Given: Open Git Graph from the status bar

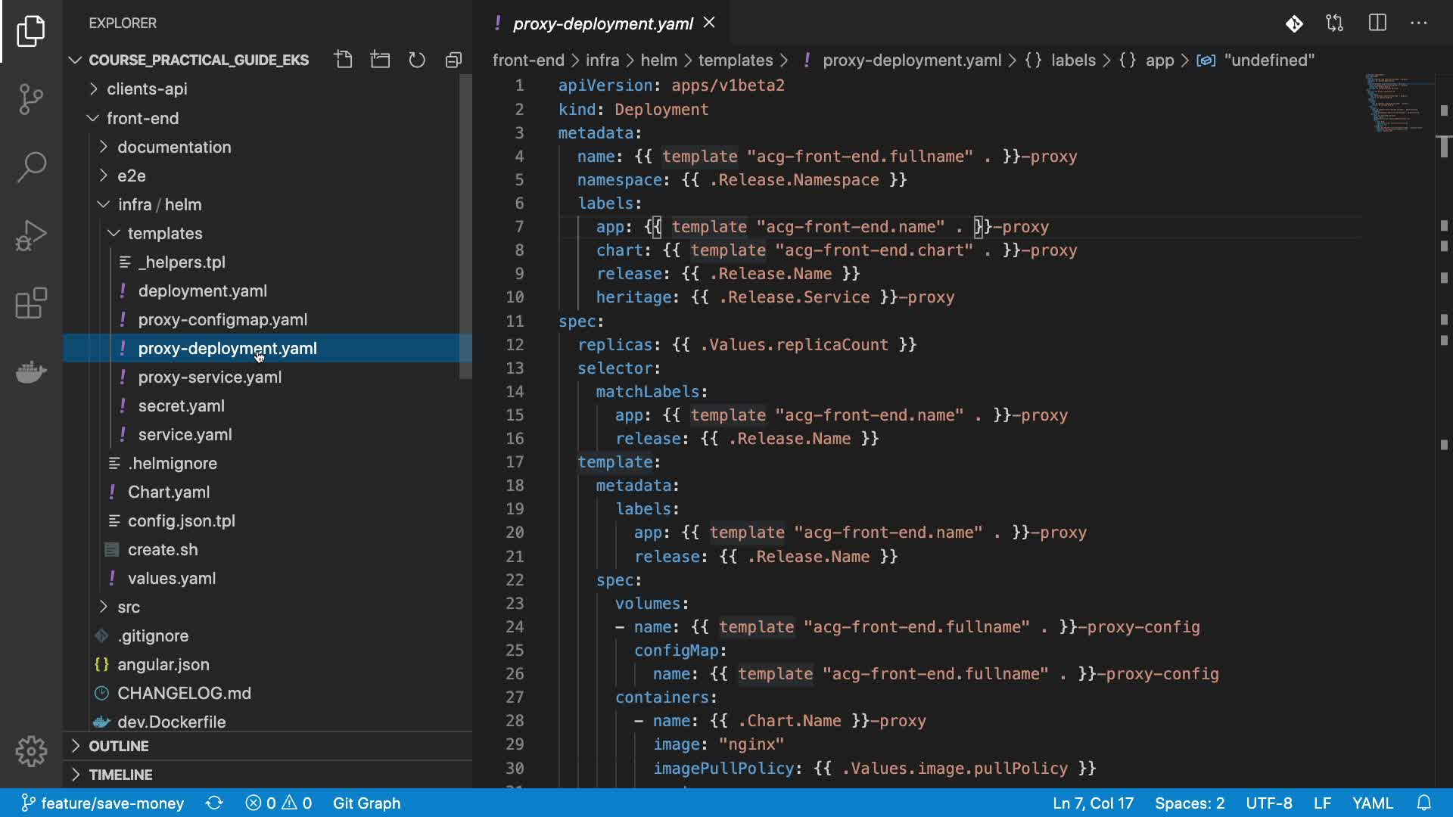Looking at the screenshot, I should [x=366, y=803].
